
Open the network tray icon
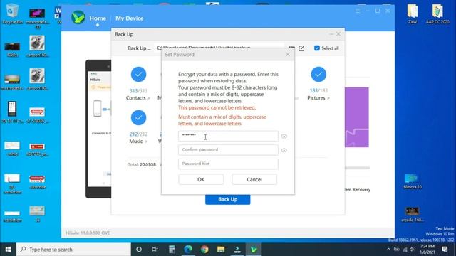pyautogui.click(x=405, y=250)
